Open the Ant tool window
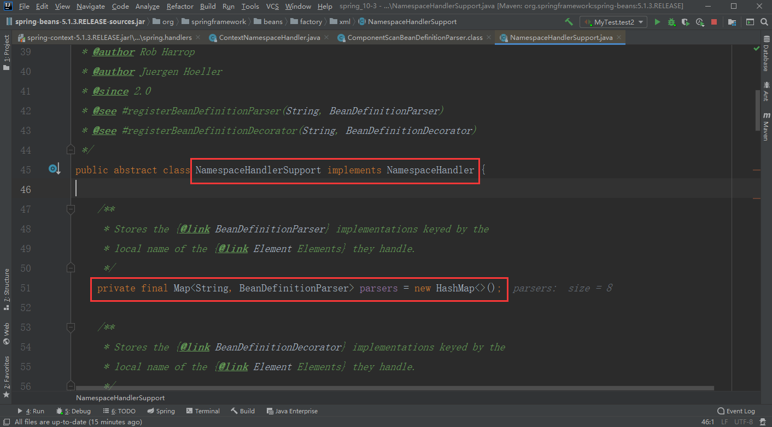The width and height of the screenshot is (772, 427). point(765,91)
